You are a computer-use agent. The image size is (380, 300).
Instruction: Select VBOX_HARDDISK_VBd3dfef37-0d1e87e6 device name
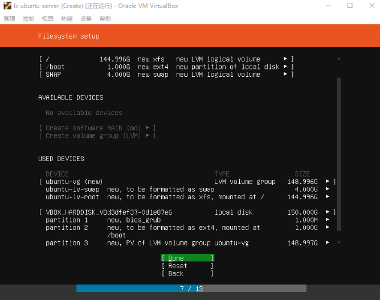pos(109,212)
